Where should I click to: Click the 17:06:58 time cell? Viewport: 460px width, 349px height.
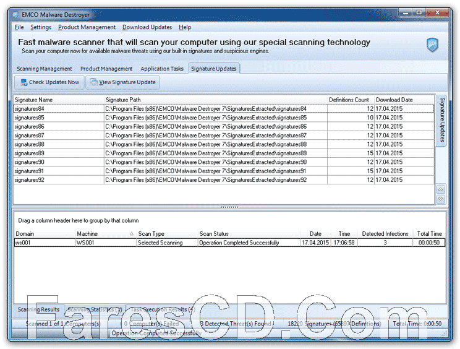(344, 243)
